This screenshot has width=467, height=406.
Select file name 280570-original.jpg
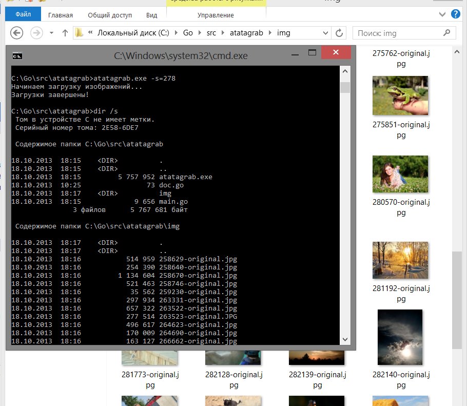pyautogui.click(x=401, y=207)
